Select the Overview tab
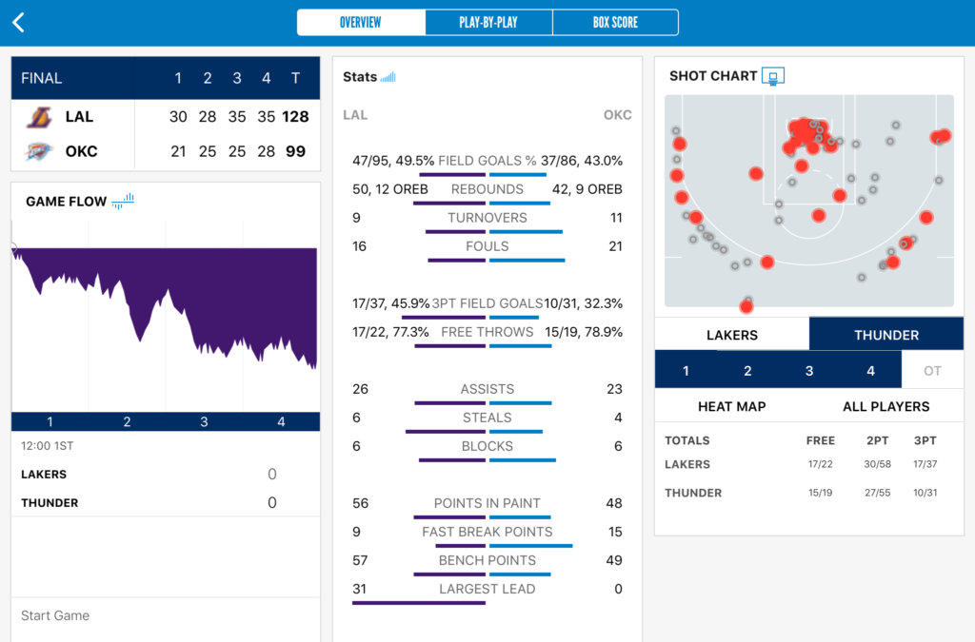This screenshot has height=642, width=975. click(361, 23)
